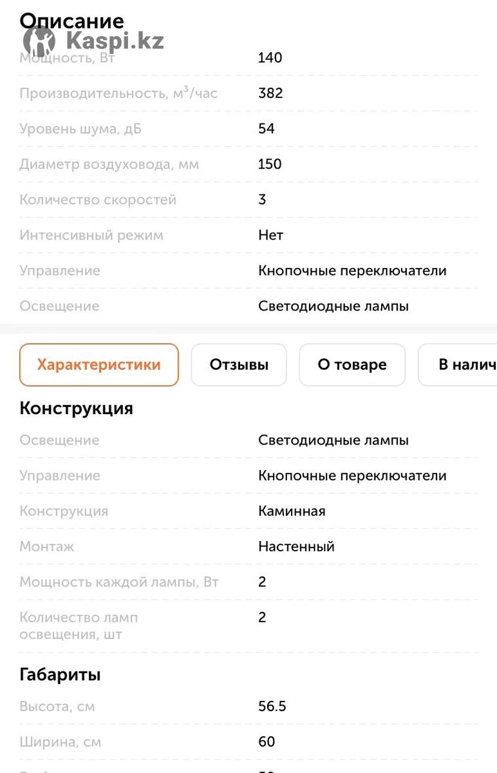Select the partially visible В наличии tab
497x773 pixels.
pyautogui.click(x=458, y=365)
